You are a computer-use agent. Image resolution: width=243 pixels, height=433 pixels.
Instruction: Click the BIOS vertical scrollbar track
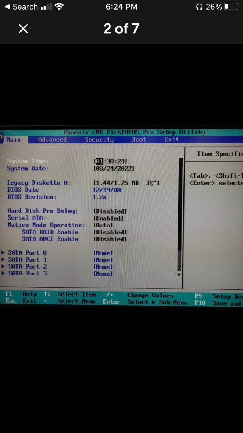tap(180, 214)
